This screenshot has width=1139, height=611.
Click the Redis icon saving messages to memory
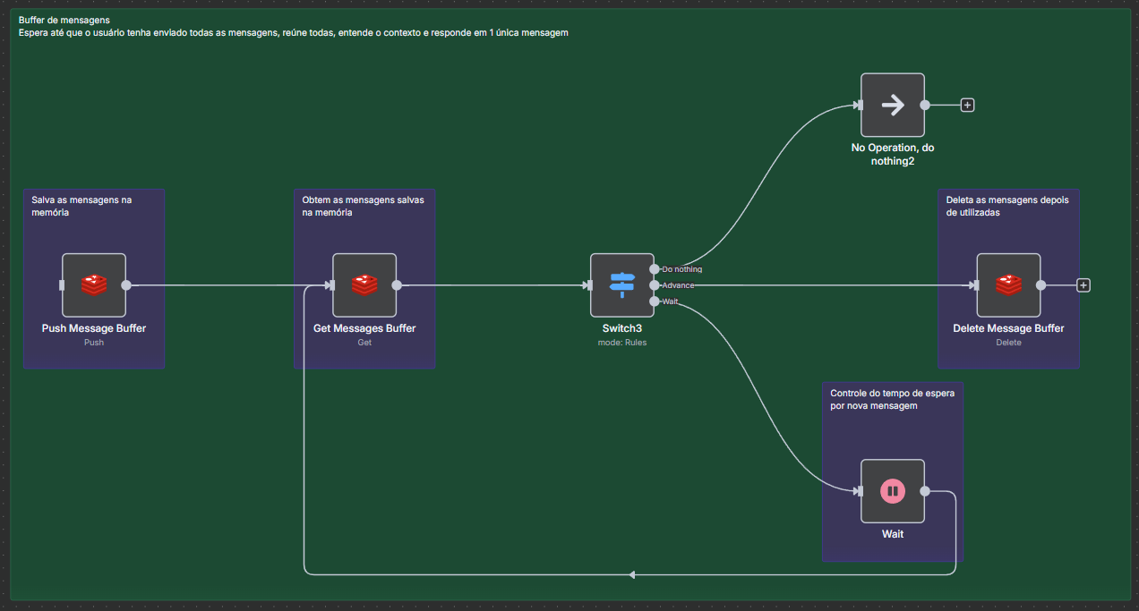[x=93, y=284]
